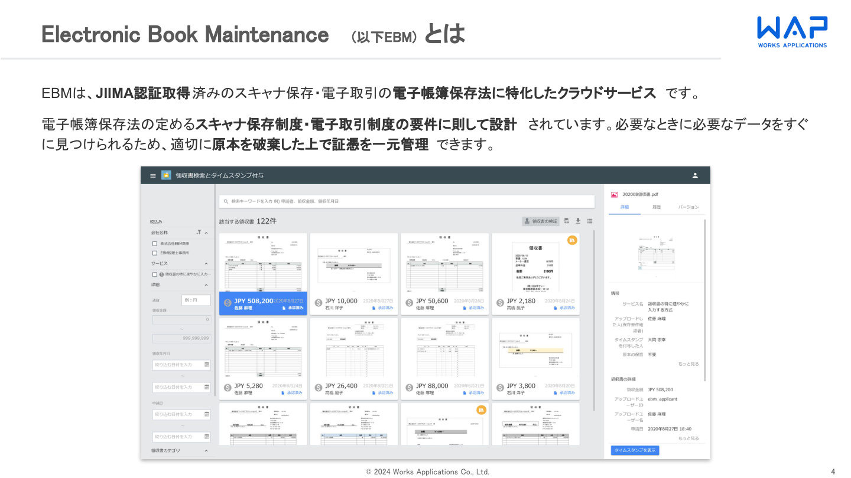Image resolution: width=851 pixels, height=478 pixels.
Task: Enable the EBM税理士事務所 filter
Action: pyautogui.click(x=155, y=252)
